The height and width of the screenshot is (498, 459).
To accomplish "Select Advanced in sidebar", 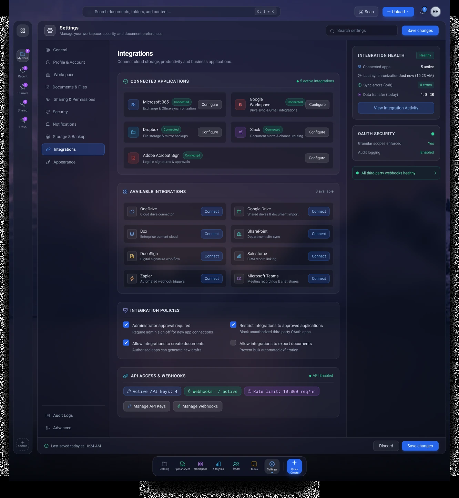I will (73, 428).
